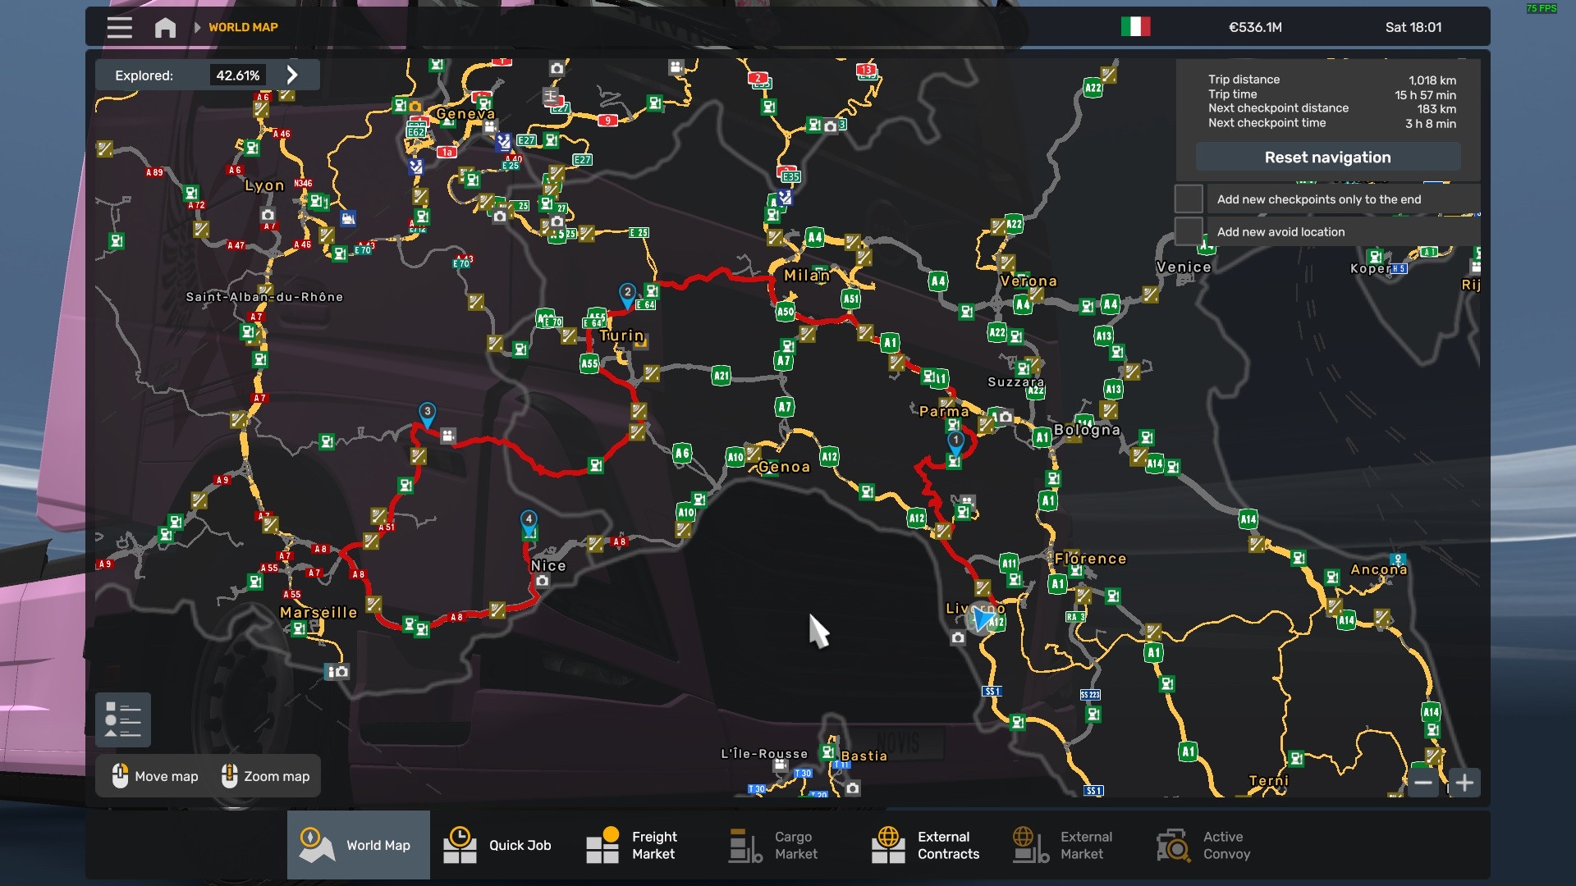Image resolution: width=1576 pixels, height=886 pixels.
Task: Click the home icon in breadcrumb
Action: tap(165, 27)
